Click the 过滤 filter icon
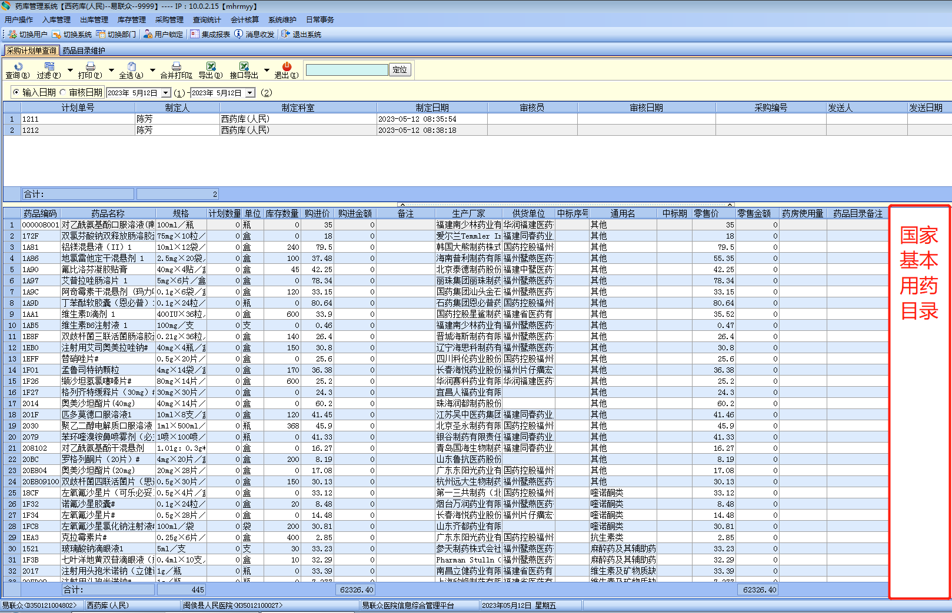Screen dimensions: 952x613 pos(49,66)
